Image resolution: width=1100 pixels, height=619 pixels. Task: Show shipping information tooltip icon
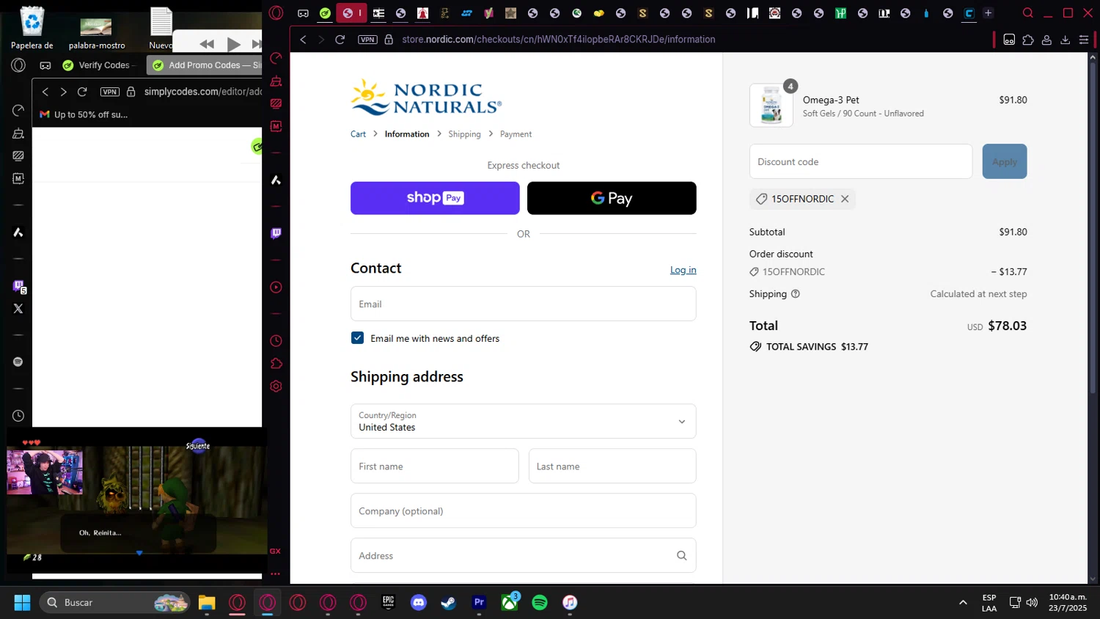(796, 294)
